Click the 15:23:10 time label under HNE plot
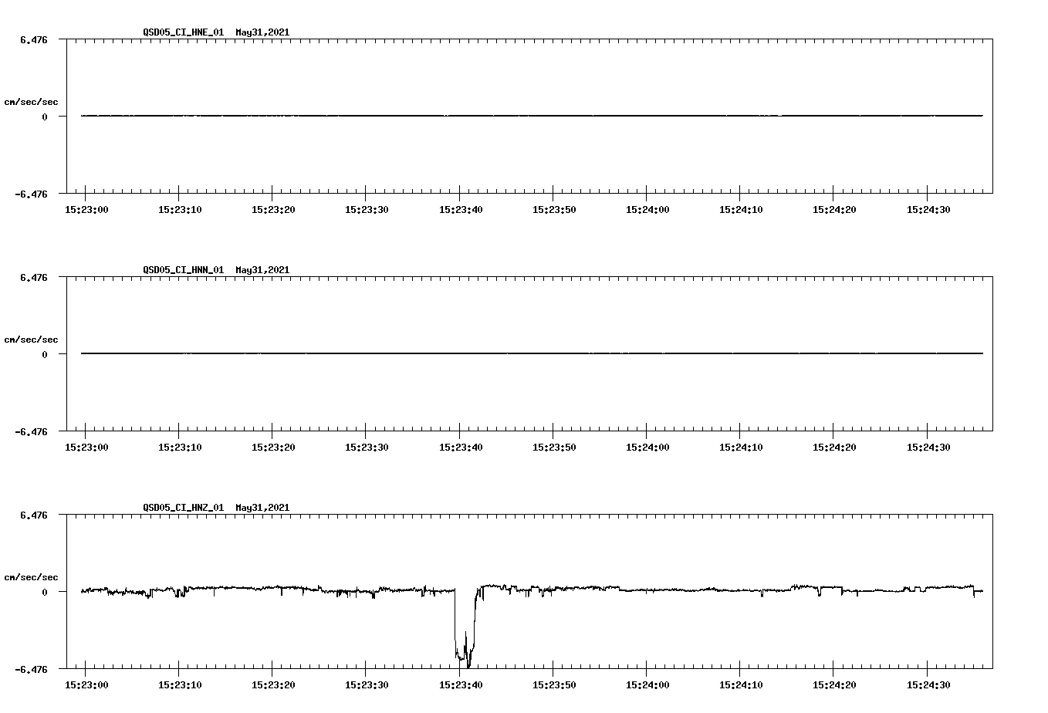This screenshot has width=1048, height=713. 179,209
